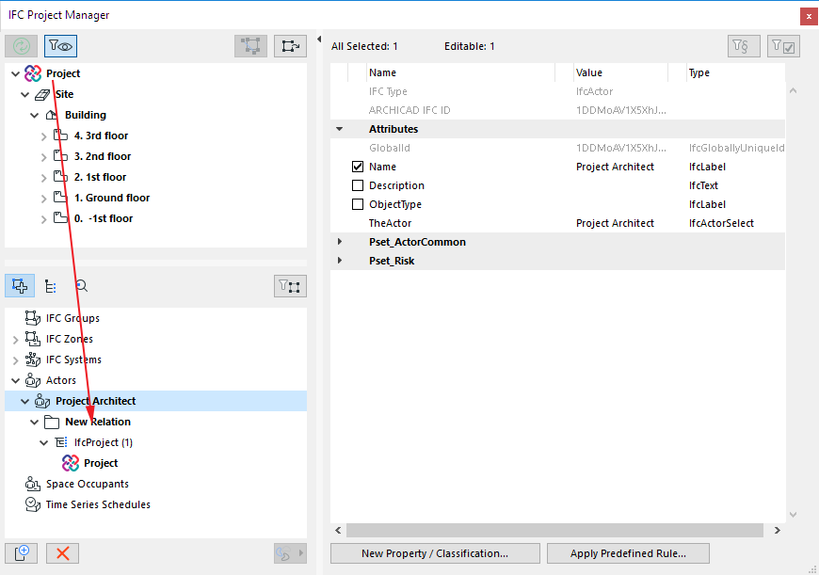The width and height of the screenshot is (819, 575).
Task: Click the show relations arrow icon
Action: click(290, 46)
